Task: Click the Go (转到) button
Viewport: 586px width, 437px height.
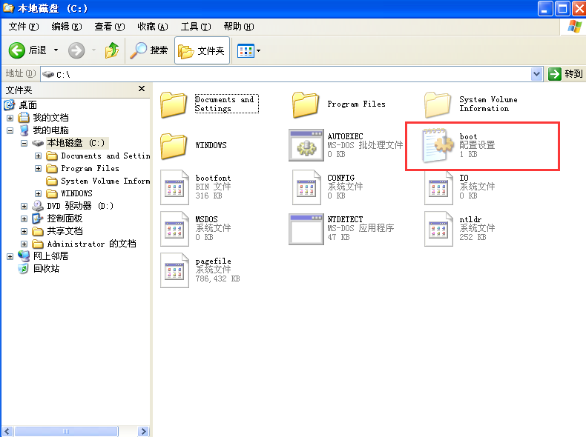Action: click(565, 74)
